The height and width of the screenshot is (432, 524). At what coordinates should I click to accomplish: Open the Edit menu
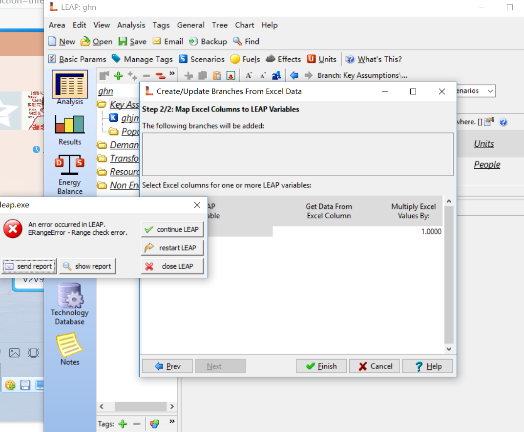79,25
